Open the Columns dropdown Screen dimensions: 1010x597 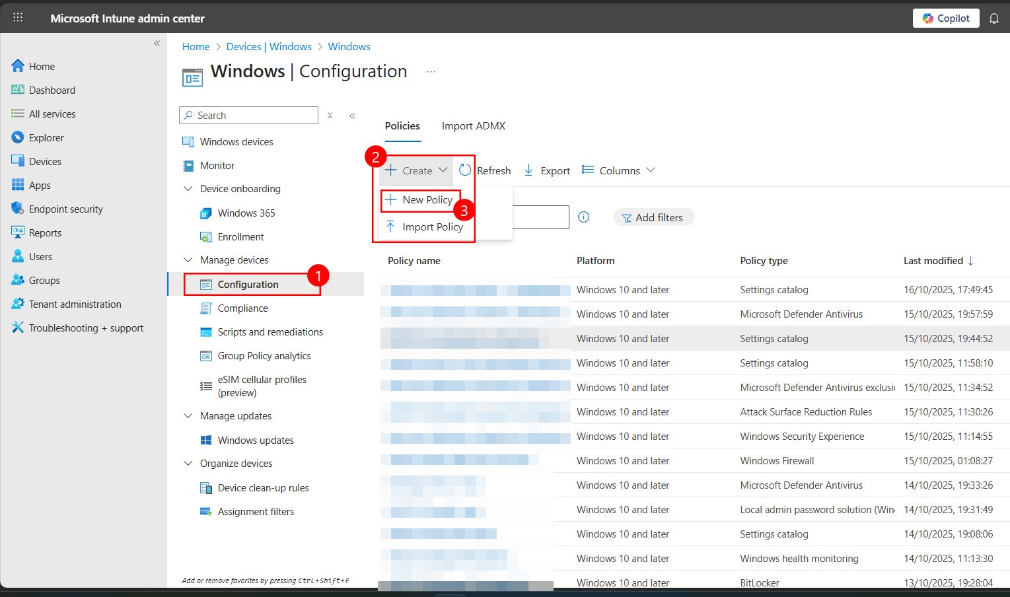[x=618, y=170]
